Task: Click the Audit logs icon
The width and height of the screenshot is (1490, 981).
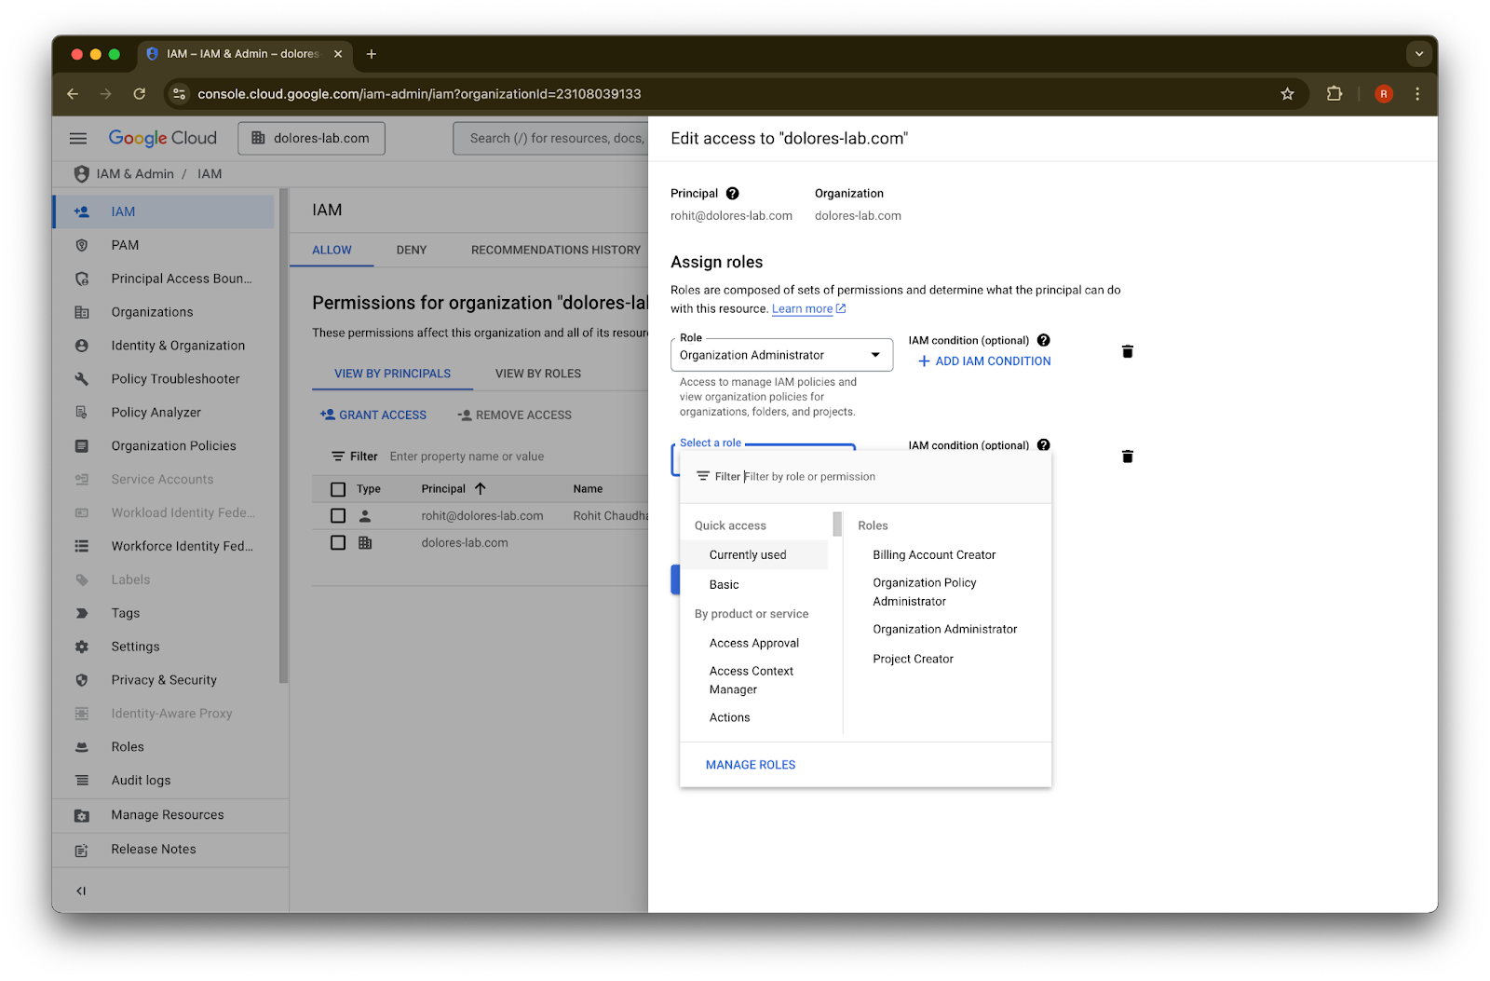Action: pyautogui.click(x=82, y=781)
